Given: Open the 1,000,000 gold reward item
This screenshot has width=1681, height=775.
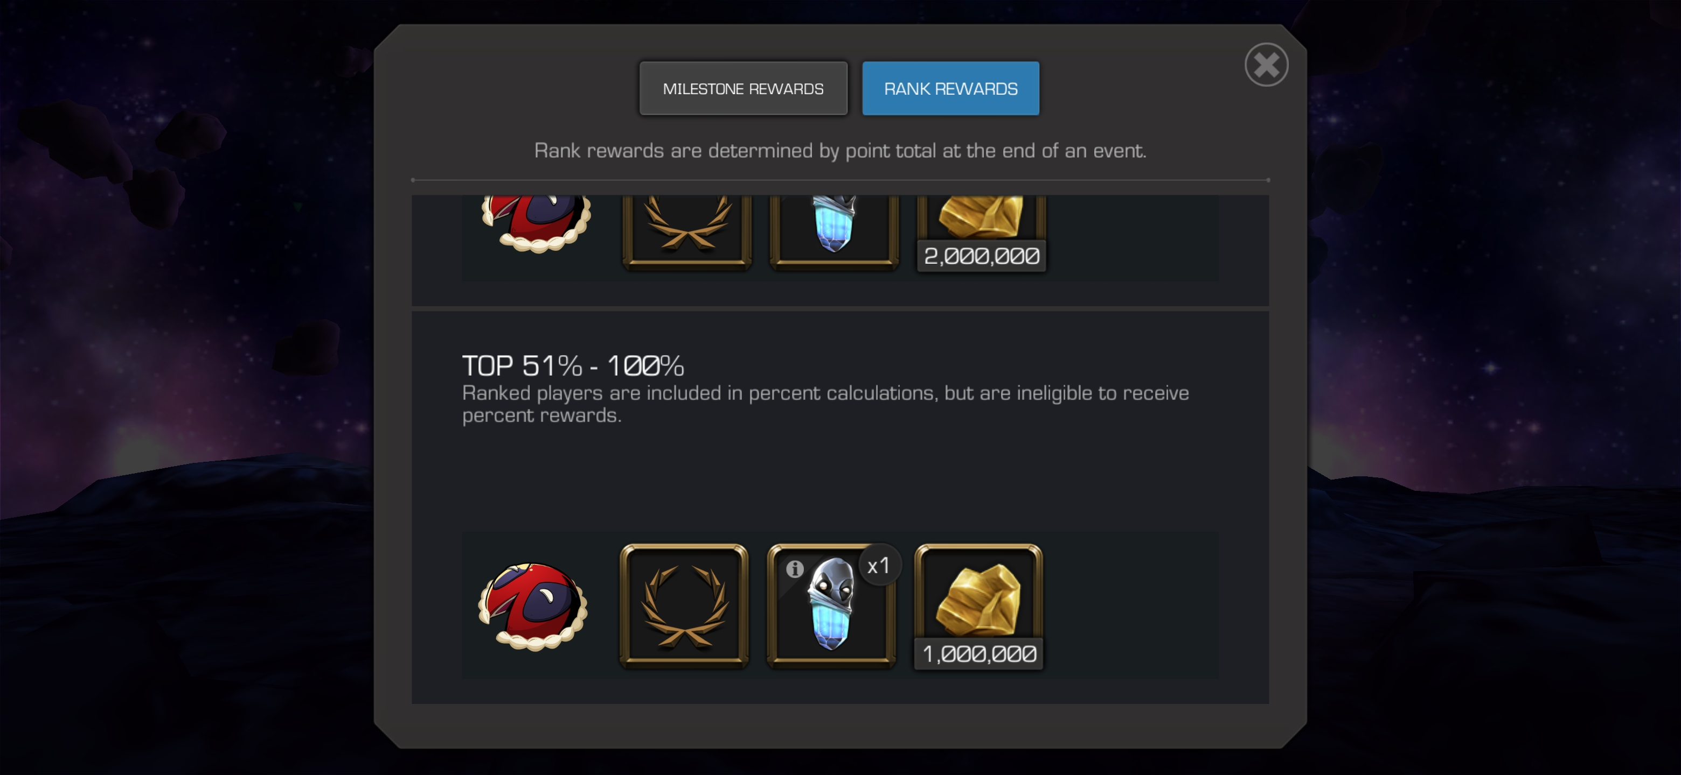Looking at the screenshot, I should coord(978,606).
